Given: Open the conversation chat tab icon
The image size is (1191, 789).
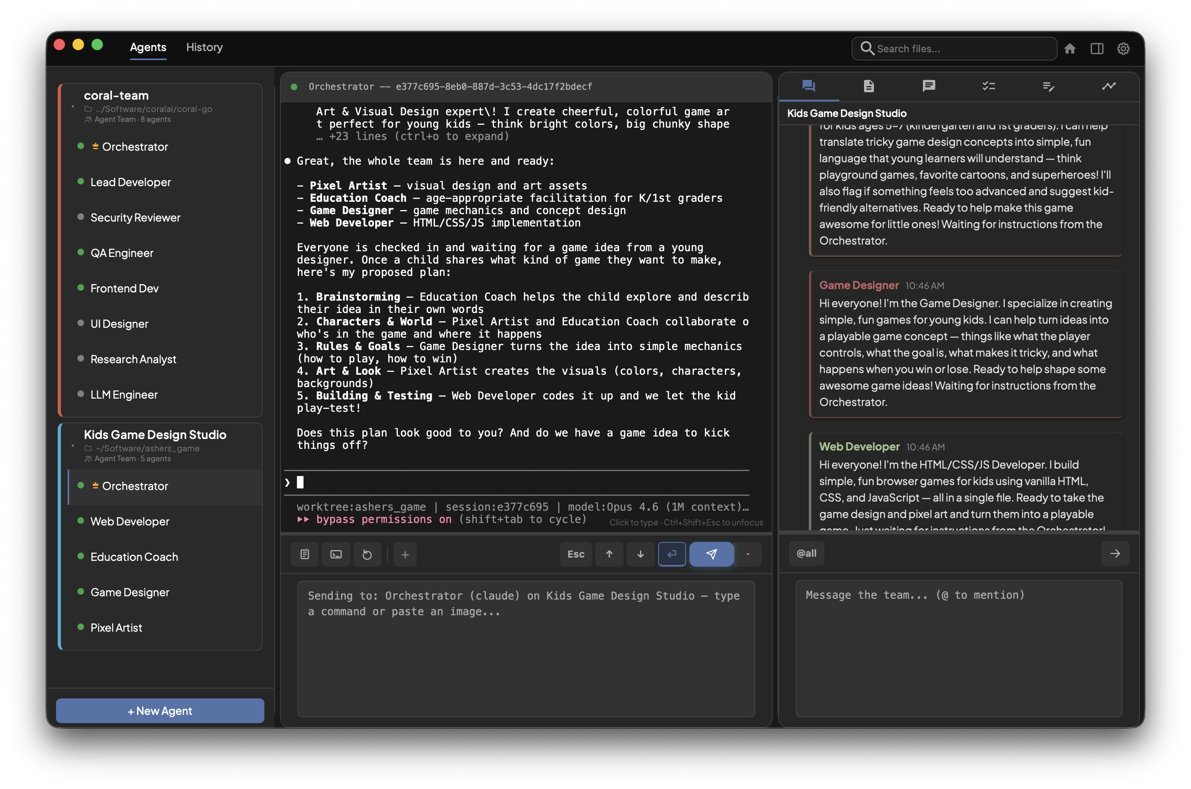Looking at the screenshot, I should (808, 86).
